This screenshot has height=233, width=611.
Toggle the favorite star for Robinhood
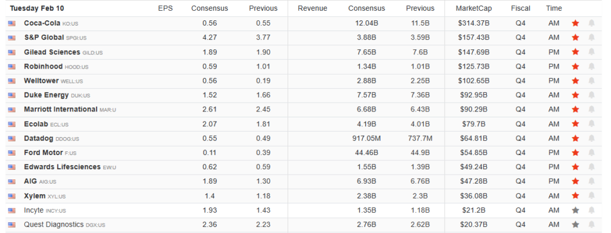pos(575,67)
